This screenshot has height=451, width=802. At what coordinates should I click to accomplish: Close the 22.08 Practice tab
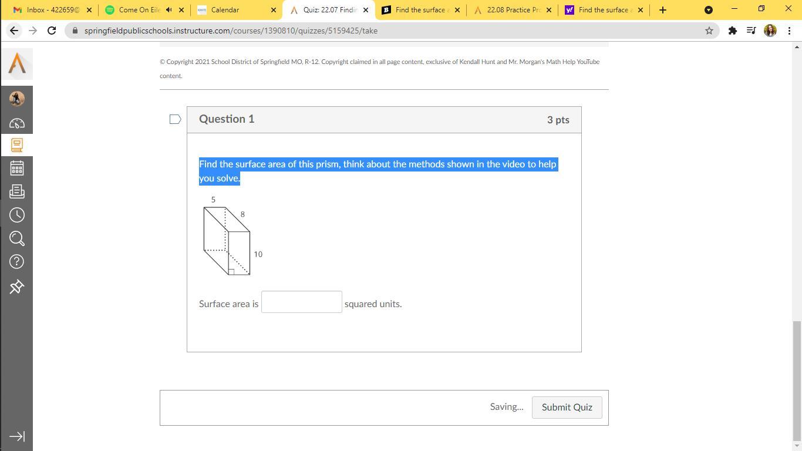pos(549,10)
